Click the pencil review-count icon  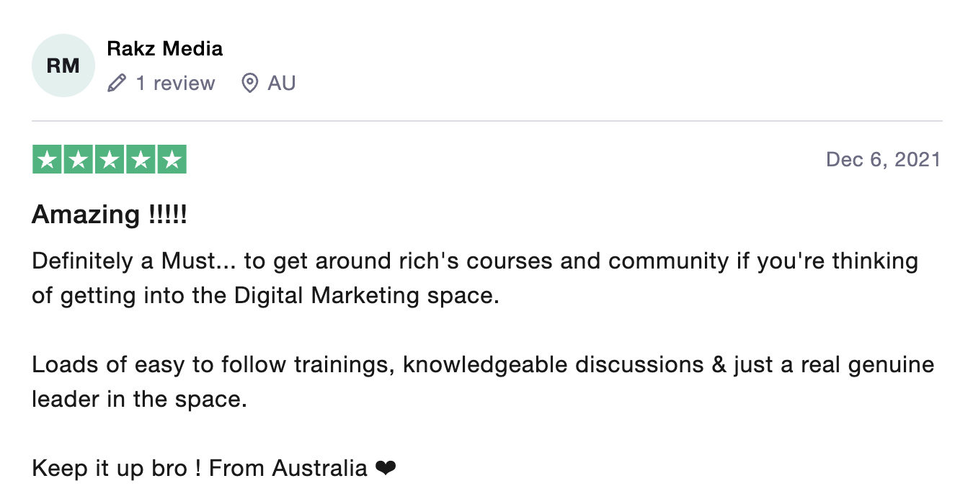tap(116, 84)
